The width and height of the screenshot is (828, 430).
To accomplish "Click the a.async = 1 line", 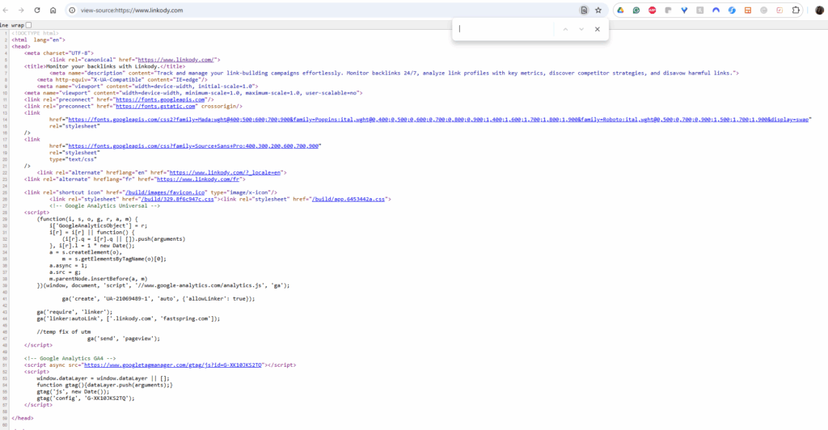I will pyautogui.click(x=68, y=265).
